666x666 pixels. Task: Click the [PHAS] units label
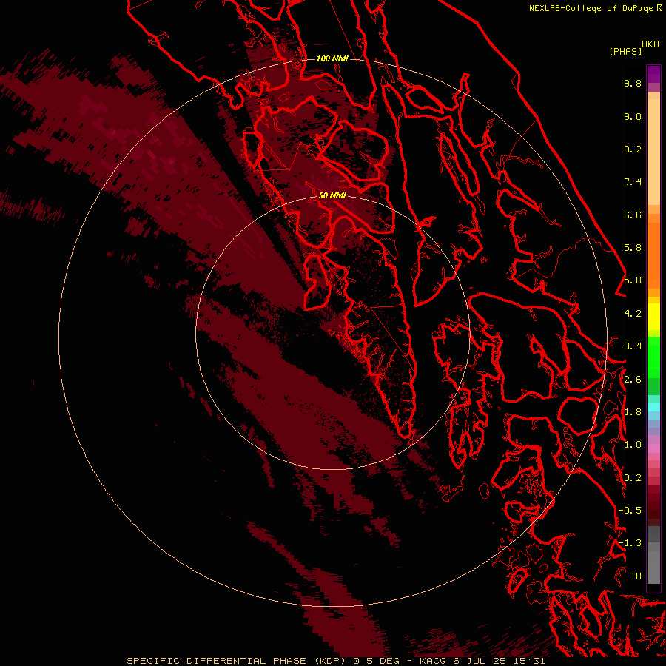point(625,51)
